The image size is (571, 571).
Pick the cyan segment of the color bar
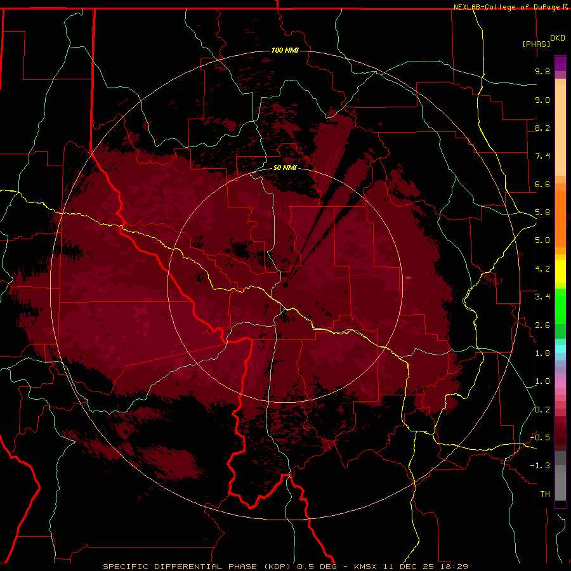(560, 348)
